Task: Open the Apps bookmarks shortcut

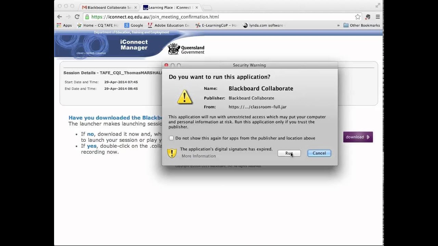Action: point(64,25)
